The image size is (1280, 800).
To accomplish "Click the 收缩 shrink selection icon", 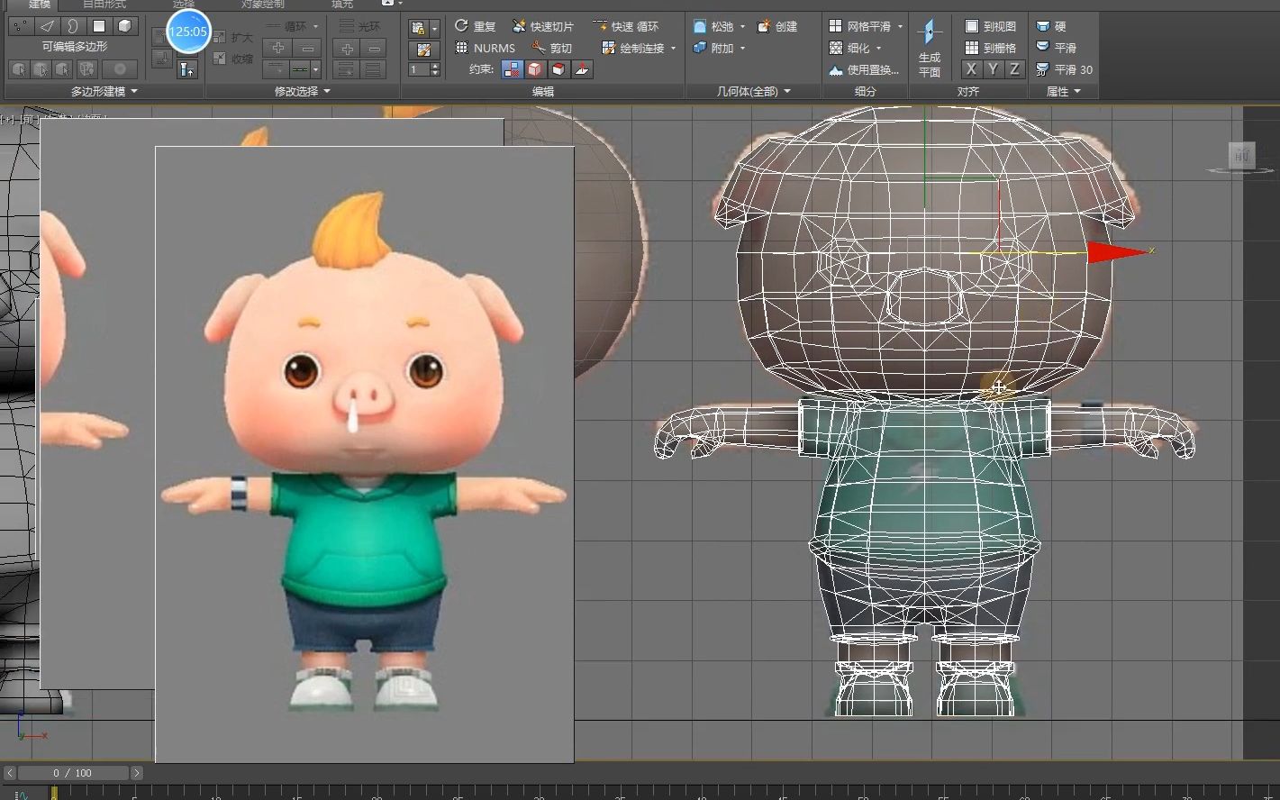I will pyautogui.click(x=221, y=59).
